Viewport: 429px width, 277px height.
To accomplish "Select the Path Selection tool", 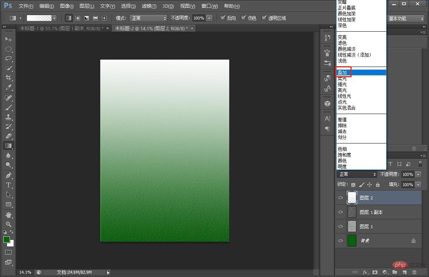I will pyautogui.click(x=8, y=195).
